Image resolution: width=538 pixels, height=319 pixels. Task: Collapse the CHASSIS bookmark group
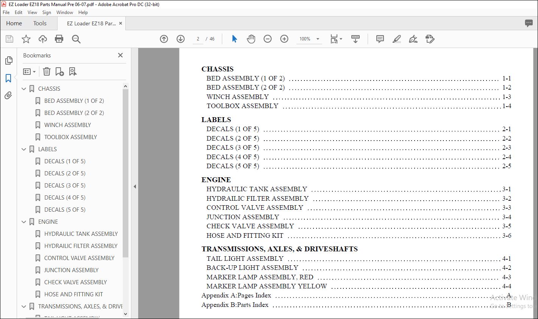tap(24, 89)
